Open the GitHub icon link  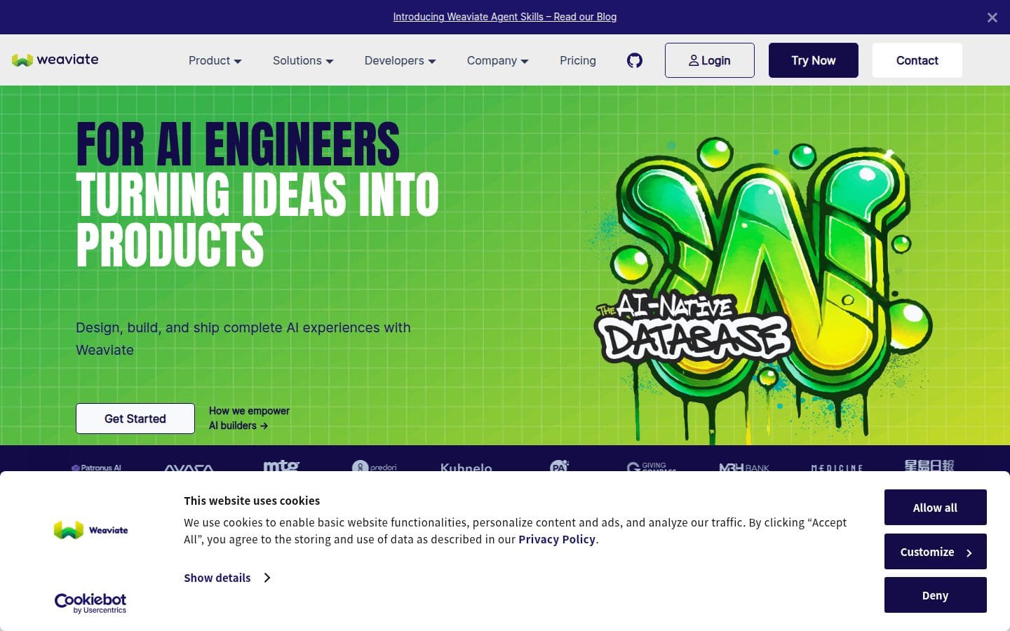click(x=635, y=60)
